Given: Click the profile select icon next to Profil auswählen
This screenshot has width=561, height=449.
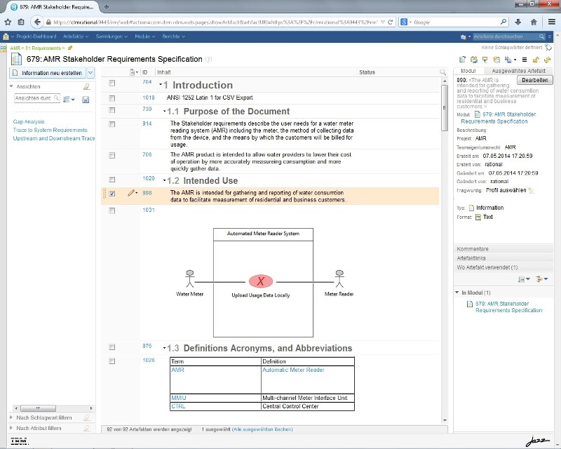Looking at the screenshot, I should point(532,191).
